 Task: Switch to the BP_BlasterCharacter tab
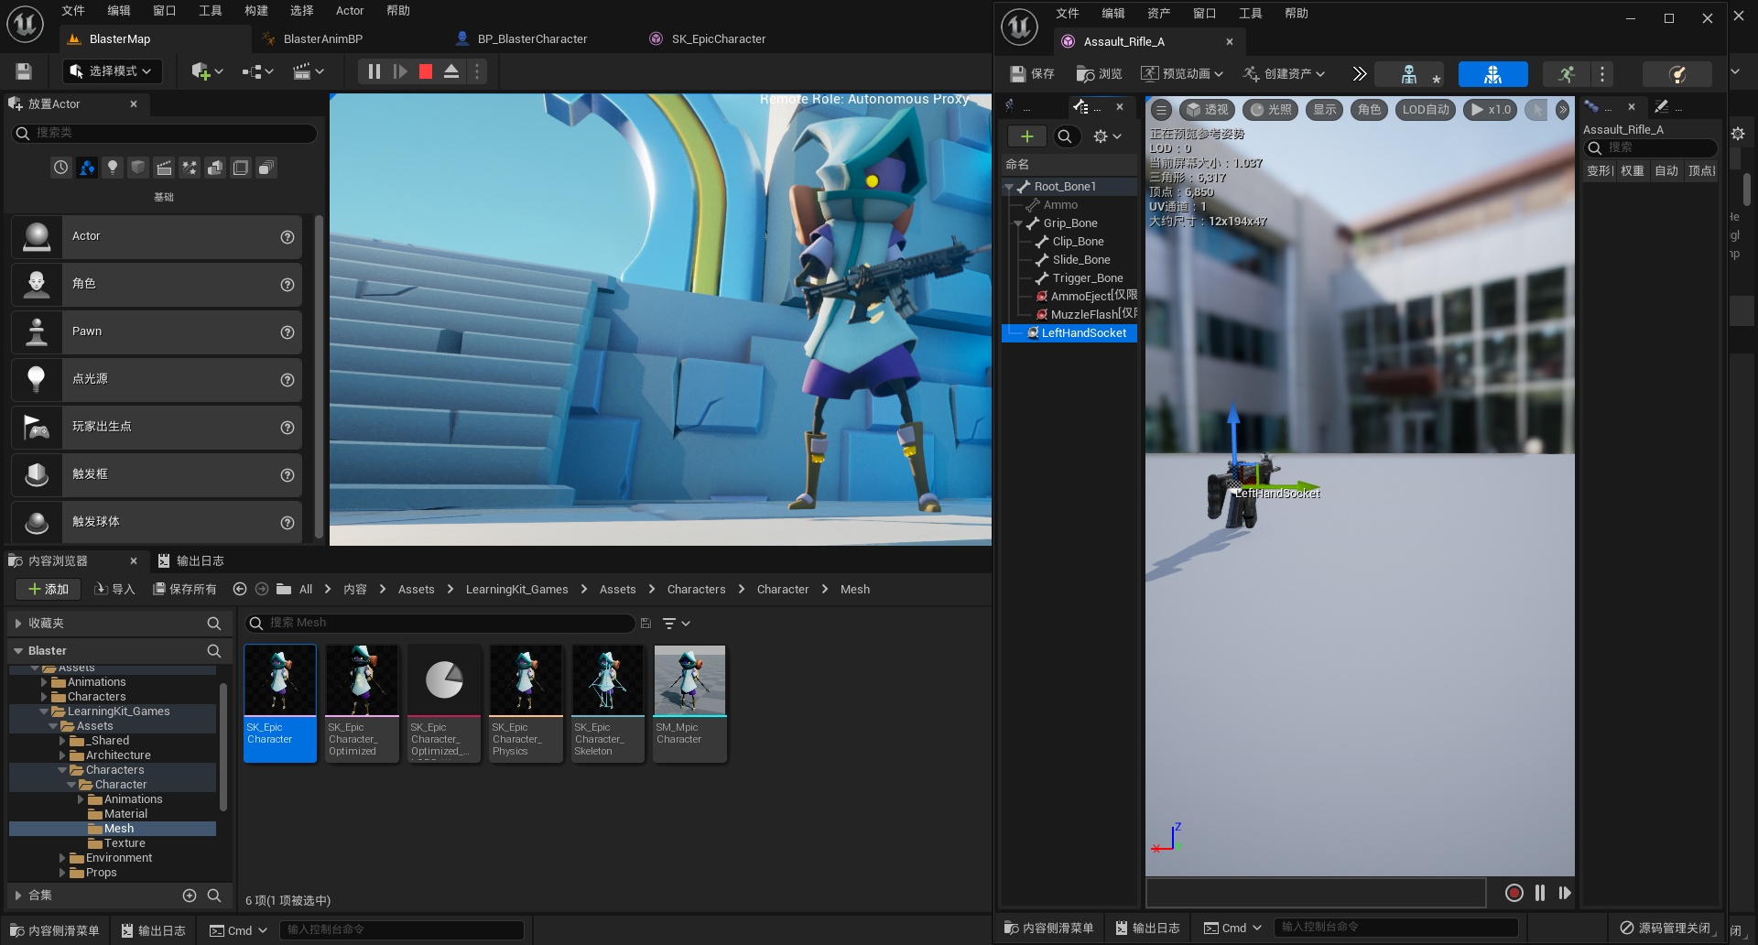[532, 39]
